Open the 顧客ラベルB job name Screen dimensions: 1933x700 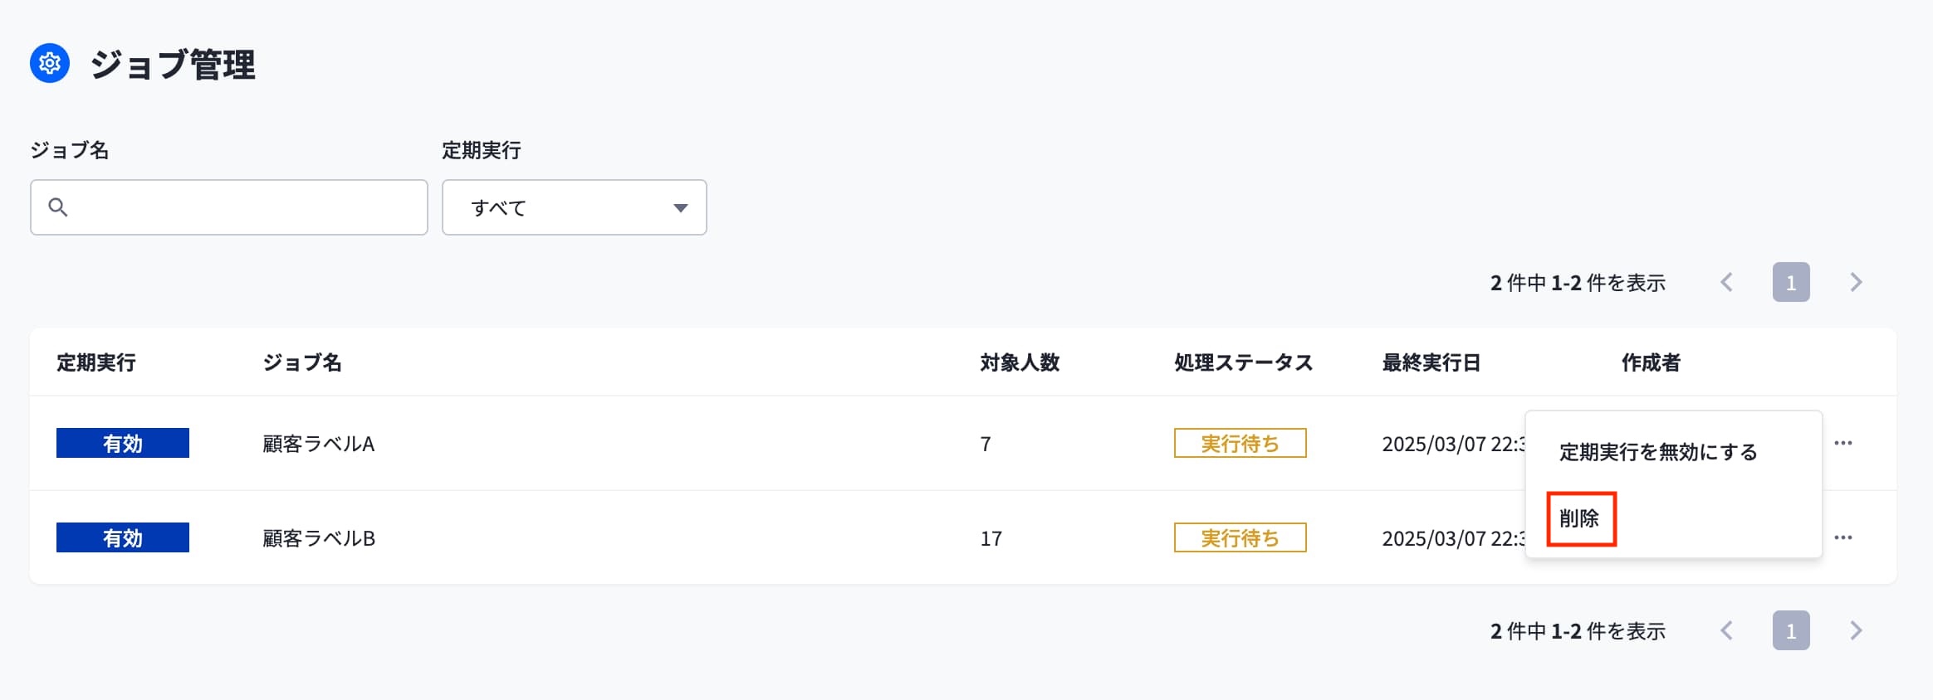tap(319, 538)
